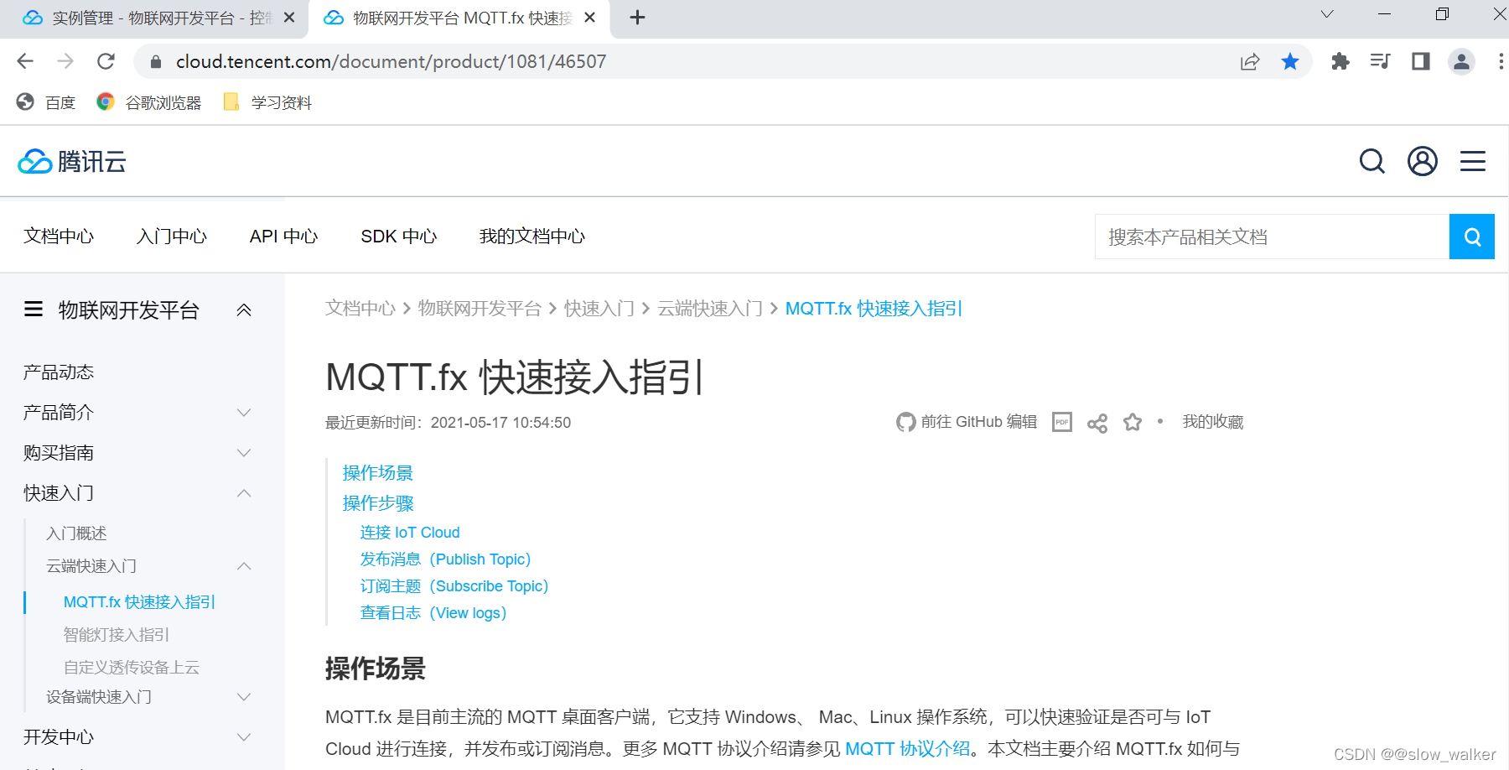Open the 百度 bookmark
The height and width of the screenshot is (770, 1509).
click(46, 102)
